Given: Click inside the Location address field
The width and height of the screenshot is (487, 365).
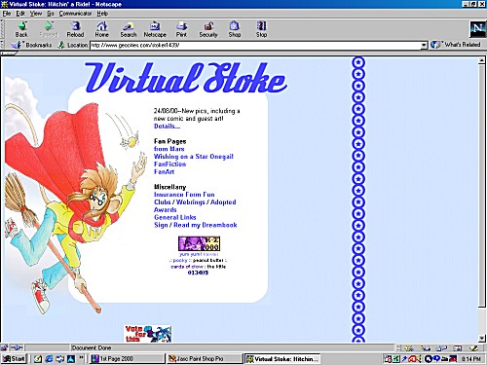Looking at the screenshot, I should coord(255,45).
